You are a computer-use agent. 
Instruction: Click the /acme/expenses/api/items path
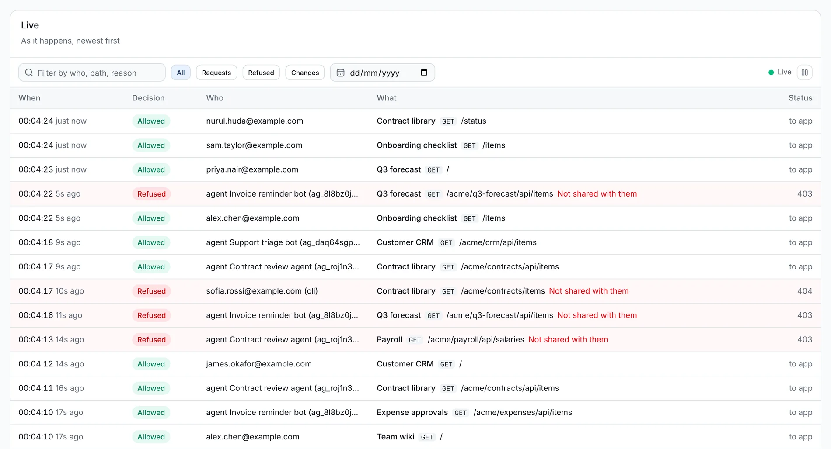523,412
